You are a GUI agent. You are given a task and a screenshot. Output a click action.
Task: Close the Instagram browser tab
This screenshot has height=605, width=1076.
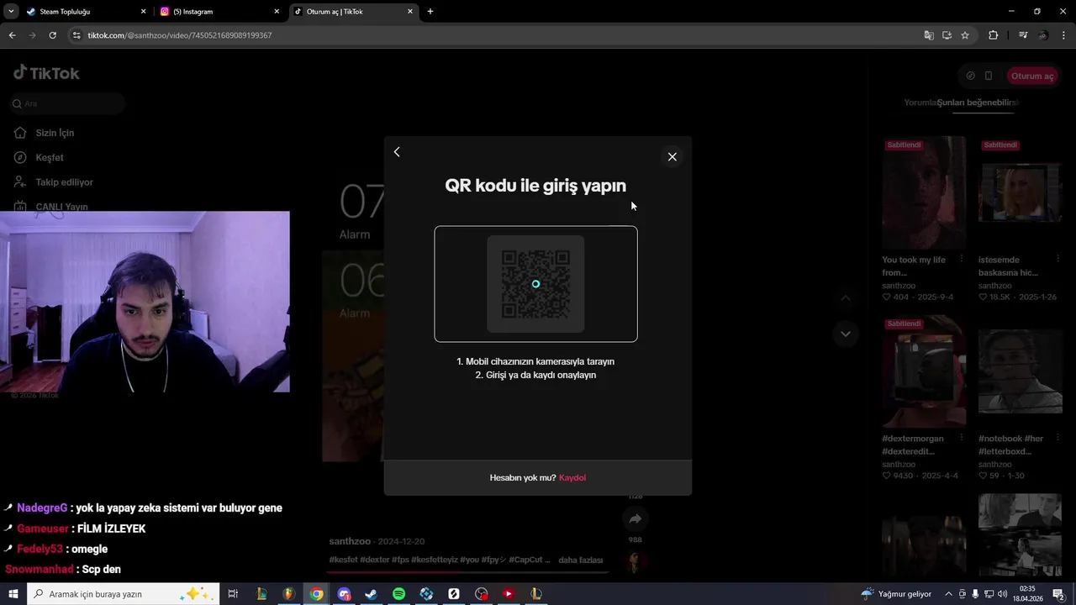pos(277,12)
